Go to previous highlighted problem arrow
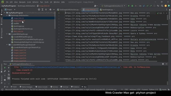This screenshot has height=96, width=171. click(x=164, y=13)
